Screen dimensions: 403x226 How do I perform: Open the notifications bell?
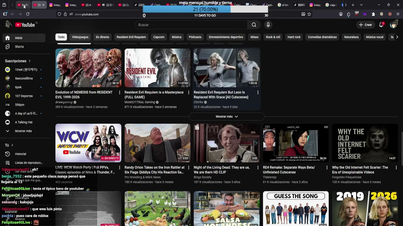pyautogui.click(x=381, y=25)
